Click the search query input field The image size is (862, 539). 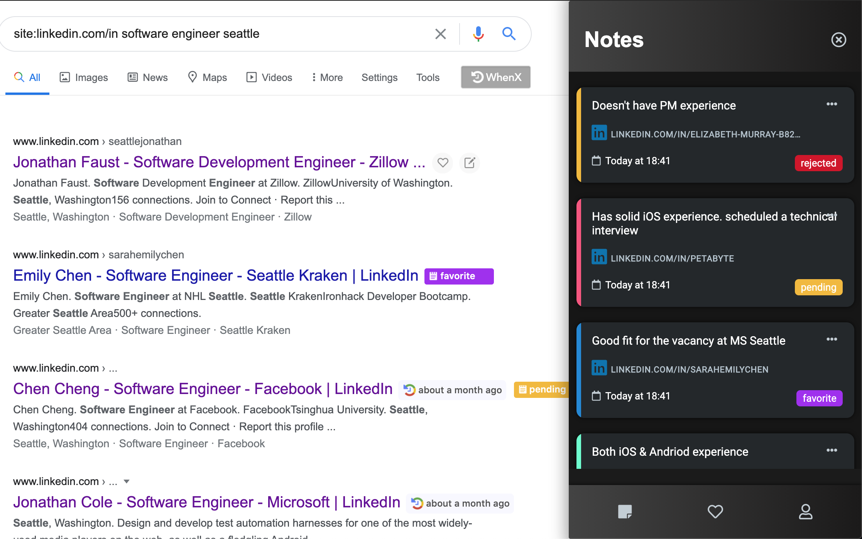click(216, 34)
